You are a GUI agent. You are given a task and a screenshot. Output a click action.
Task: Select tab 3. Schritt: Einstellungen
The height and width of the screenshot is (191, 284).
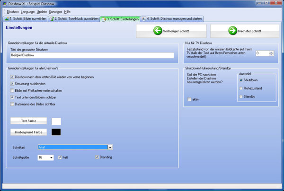pyautogui.click(x=120, y=19)
